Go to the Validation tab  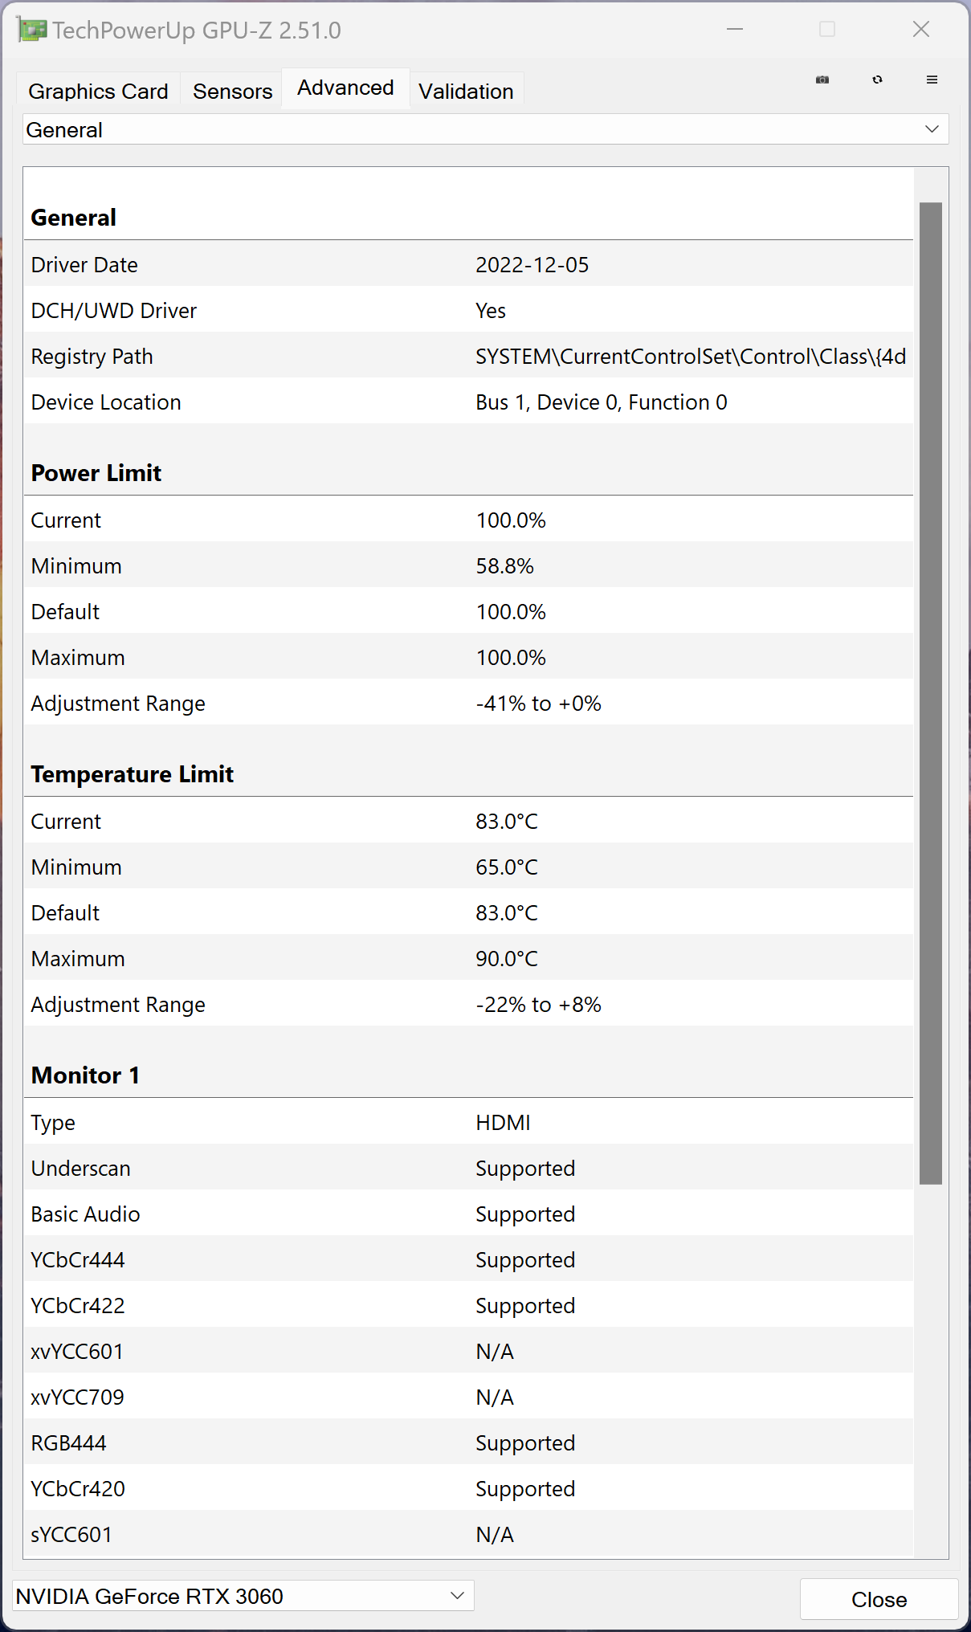[466, 91]
